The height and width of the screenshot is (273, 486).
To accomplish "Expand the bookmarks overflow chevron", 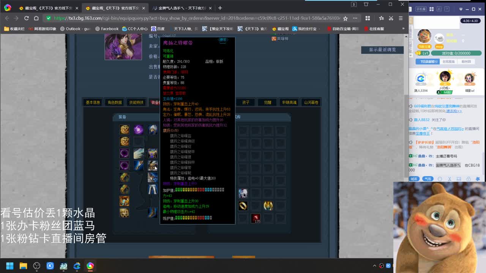I will tap(403, 29).
